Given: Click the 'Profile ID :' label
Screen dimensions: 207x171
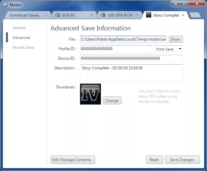Looking at the screenshot, I should tap(67, 49).
